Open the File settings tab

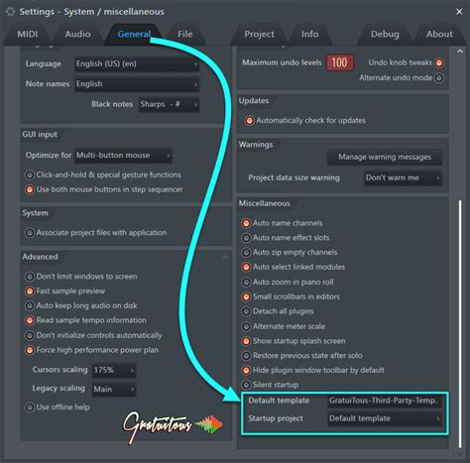(x=185, y=34)
